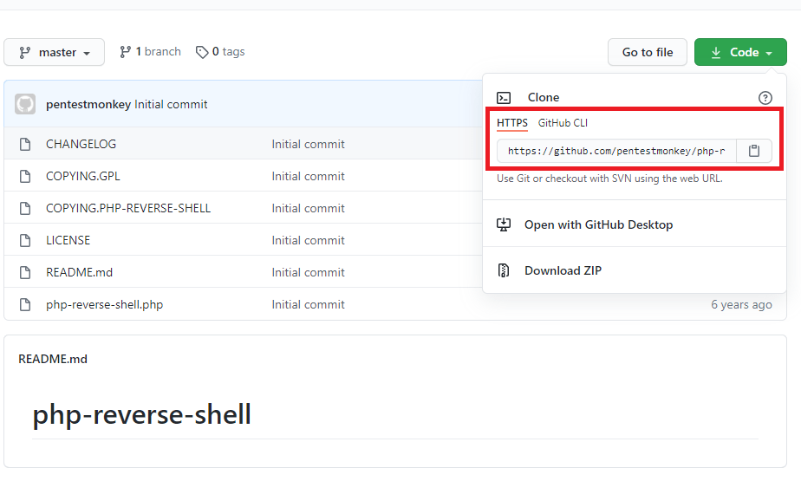801x494 pixels.
Task: Open the README.md file link
Action: pos(79,272)
